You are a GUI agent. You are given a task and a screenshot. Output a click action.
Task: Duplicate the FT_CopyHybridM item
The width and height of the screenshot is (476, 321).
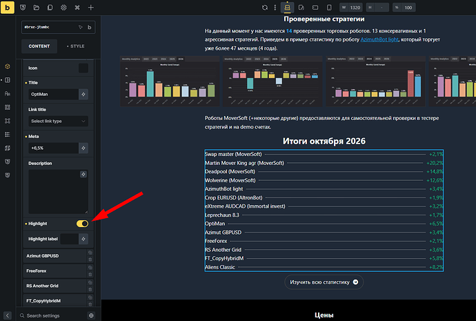click(90, 298)
